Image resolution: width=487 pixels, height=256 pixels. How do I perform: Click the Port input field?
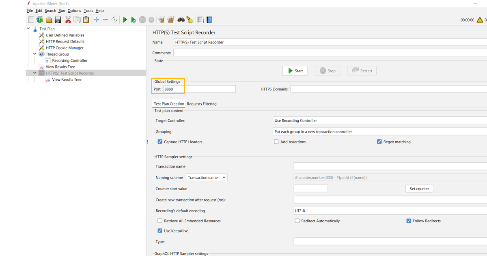coord(199,89)
